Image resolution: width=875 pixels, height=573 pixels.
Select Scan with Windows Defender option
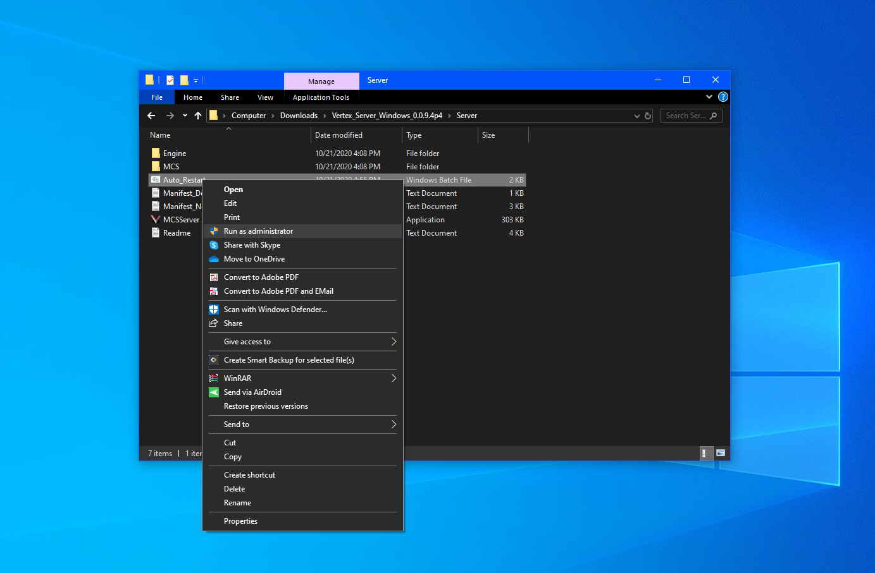(275, 310)
